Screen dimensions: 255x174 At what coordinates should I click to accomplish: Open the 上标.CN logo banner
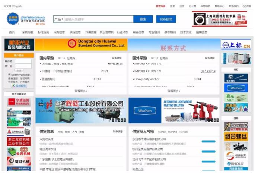[x=236, y=45]
